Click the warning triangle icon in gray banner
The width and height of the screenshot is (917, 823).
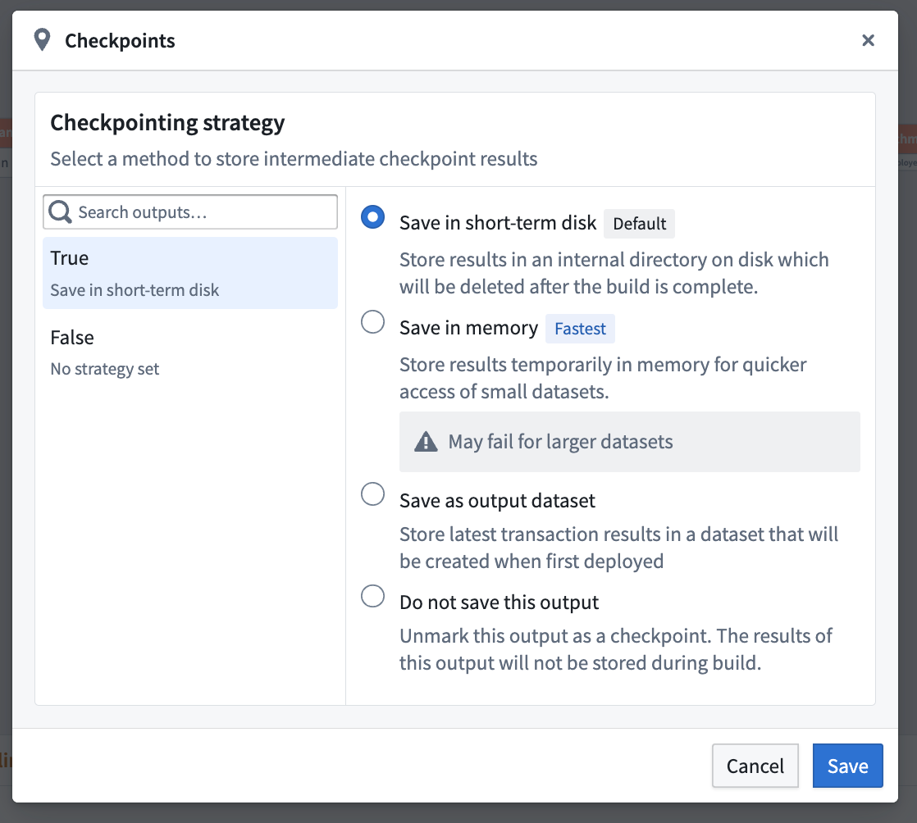coord(426,441)
